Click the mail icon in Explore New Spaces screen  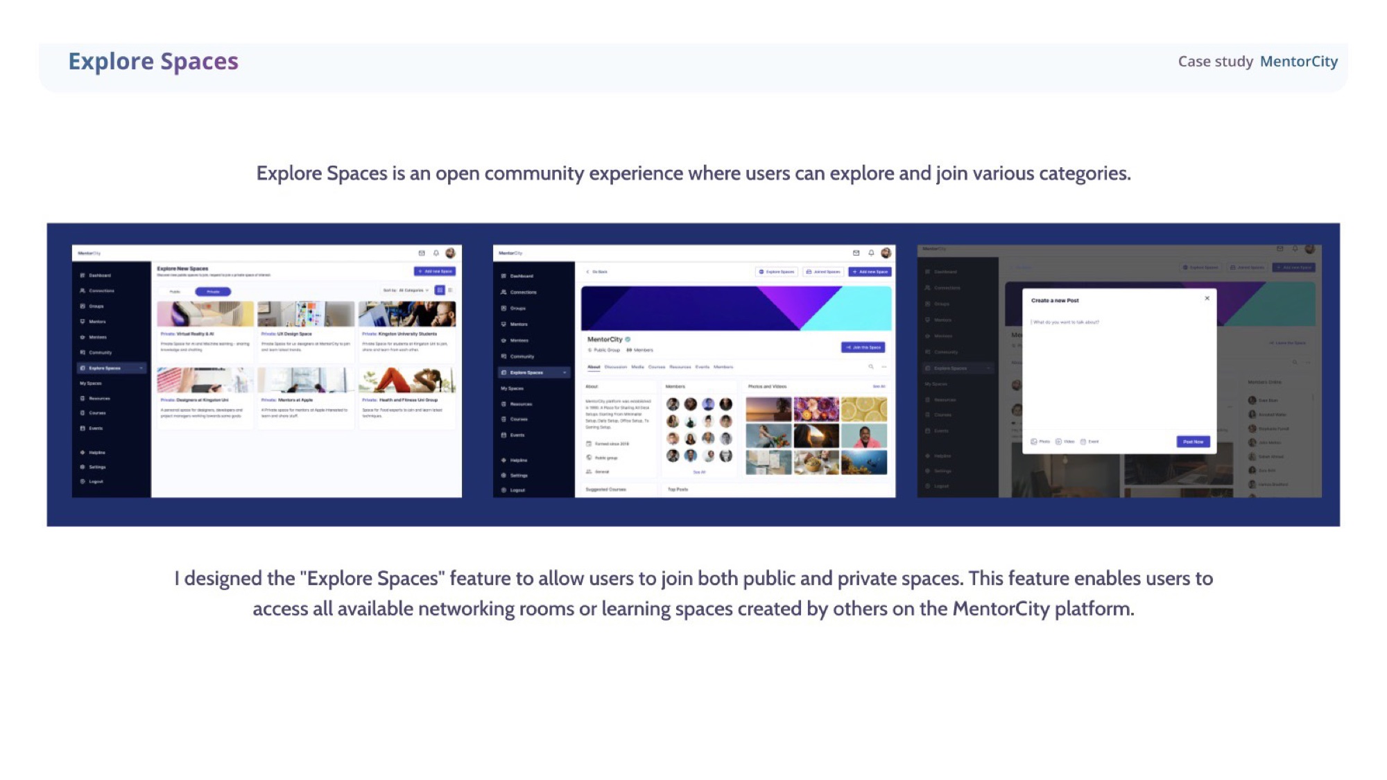pos(422,253)
